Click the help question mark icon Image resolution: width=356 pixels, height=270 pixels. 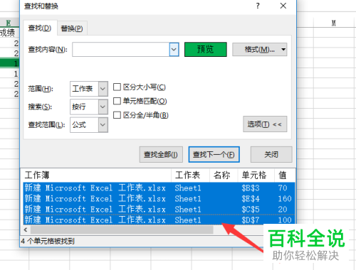[258, 6]
